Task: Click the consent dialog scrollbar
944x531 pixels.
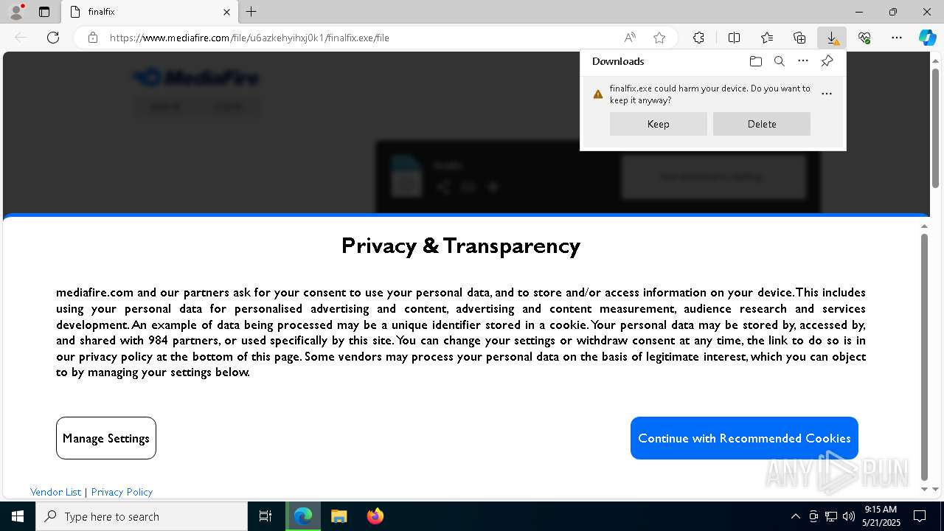Action: tap(924, 358)
